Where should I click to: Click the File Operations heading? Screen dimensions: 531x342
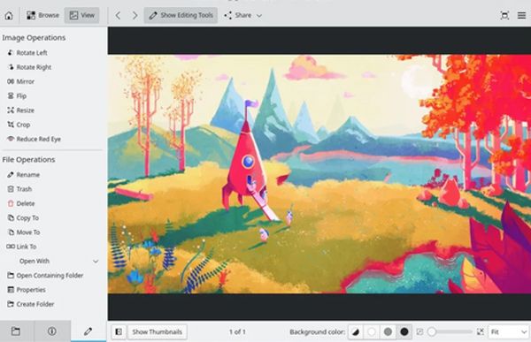[28, 159]
